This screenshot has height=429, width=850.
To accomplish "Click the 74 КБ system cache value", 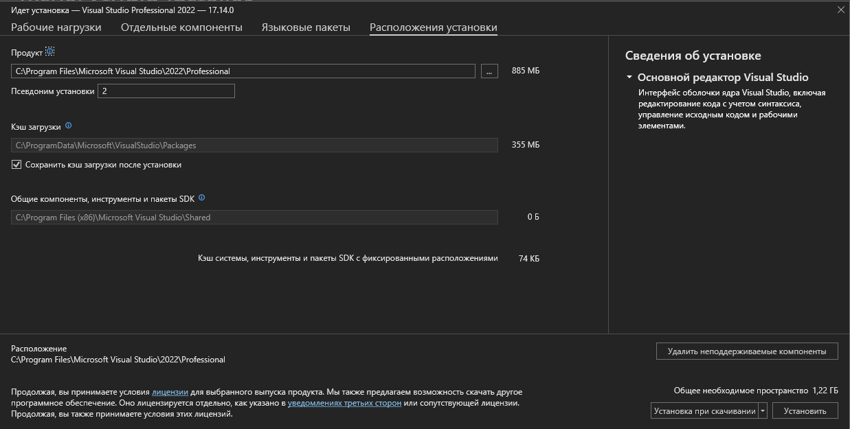I will [x=529, y=259].
